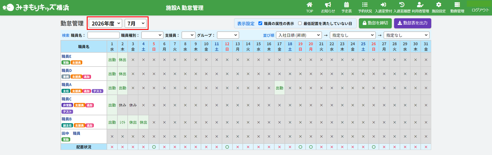Open the 職員E staff link

click(x=67, y=56)
